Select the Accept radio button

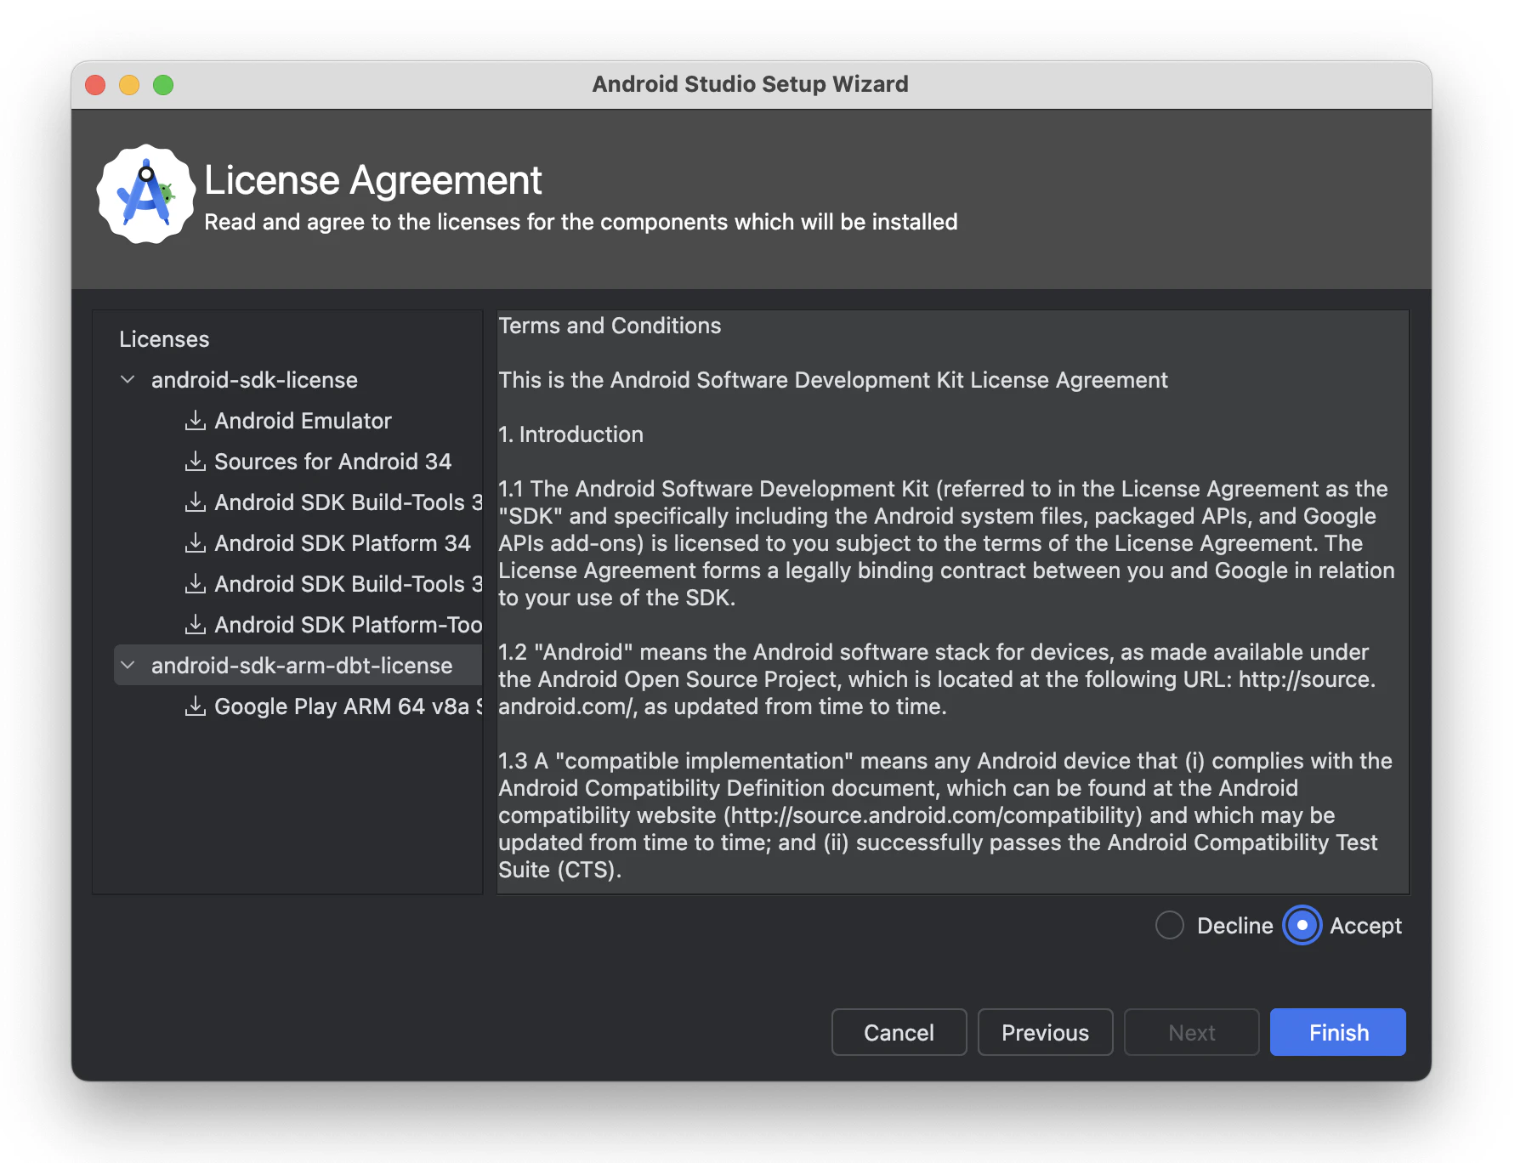[1302, 925]
